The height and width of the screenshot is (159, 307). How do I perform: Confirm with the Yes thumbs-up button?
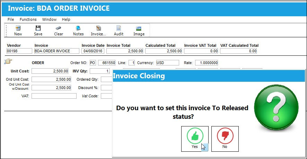195,139
